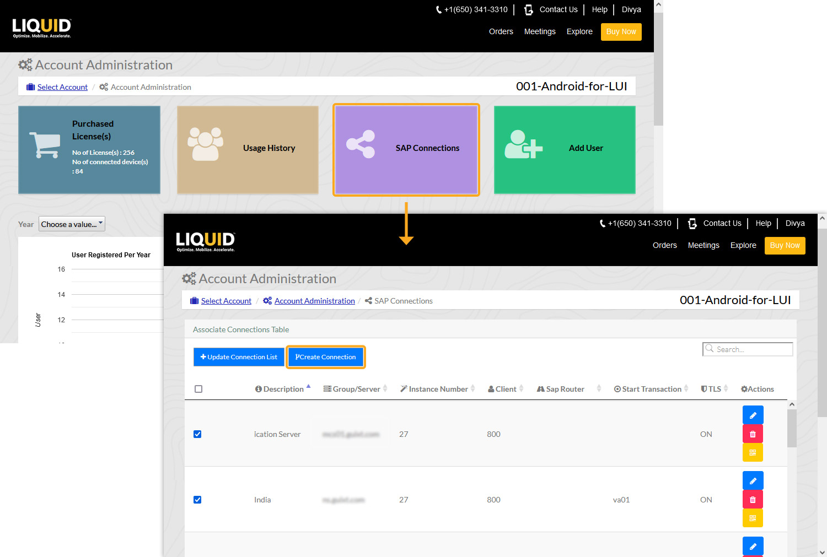Click Update Connection List button
Viewport: 827px width, 557px height.
[x=239, y=357]
